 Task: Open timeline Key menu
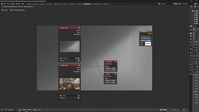pos(39,110)
